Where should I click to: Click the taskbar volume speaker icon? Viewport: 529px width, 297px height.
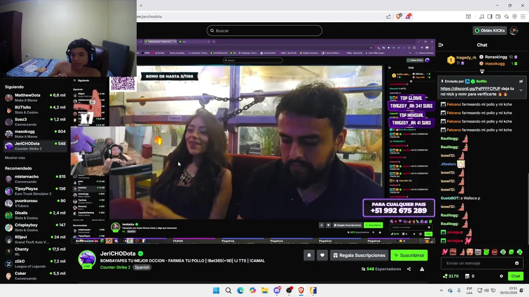486,290
